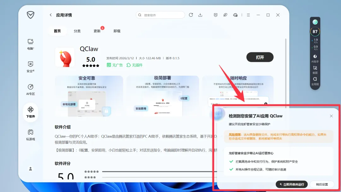Click the user account icon in sidebar
The image size is (341, 192).
coord(30,169)
